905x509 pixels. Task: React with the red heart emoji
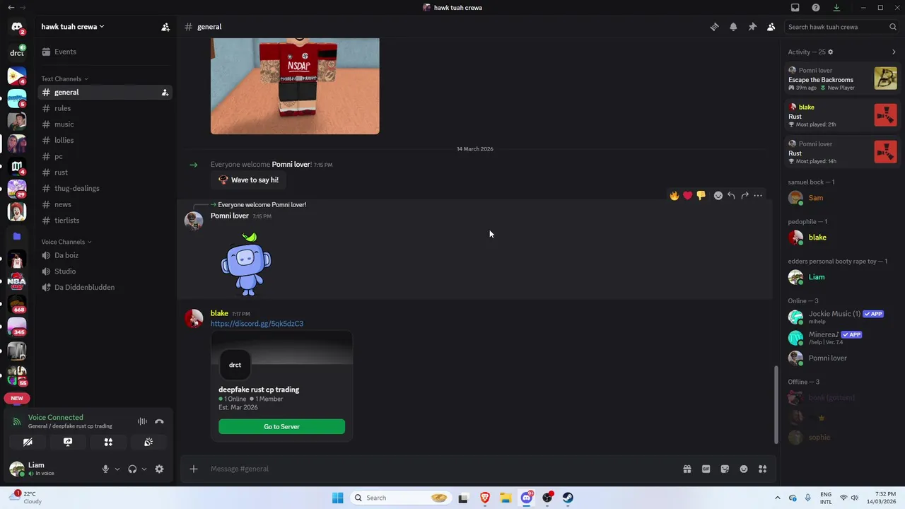tap(687, 196)
